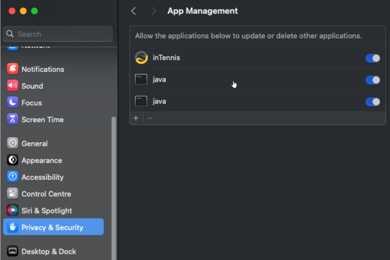The image size is (390, 260).
Task: Remove application using the minus button
Action: [150, 118]
